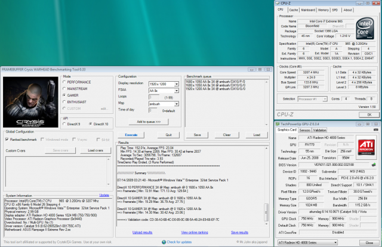The image size is (382, 247).
Task: Click the Add to queue button
Action: [x=149, y=122]
